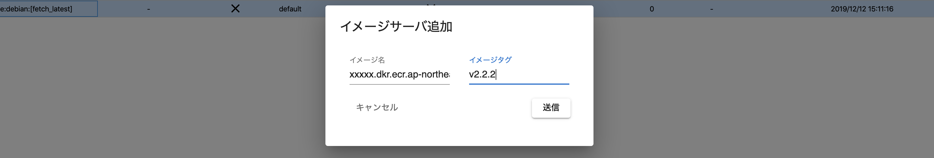This screenshot has height=158, width=934.
Task: Focus the イメージ名 input field
Action: coord(399,74)
